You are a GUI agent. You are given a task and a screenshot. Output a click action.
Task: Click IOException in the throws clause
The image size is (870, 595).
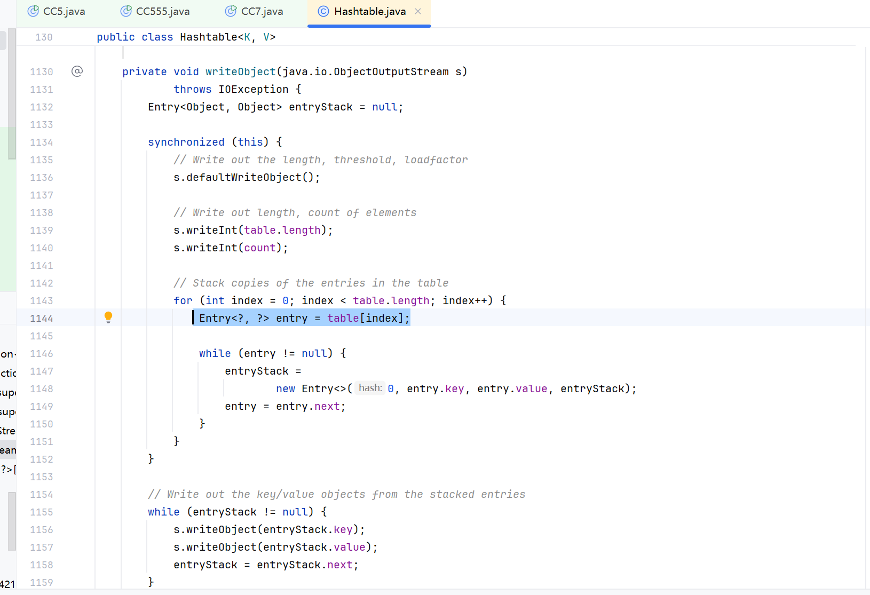[x=253, y=89]
